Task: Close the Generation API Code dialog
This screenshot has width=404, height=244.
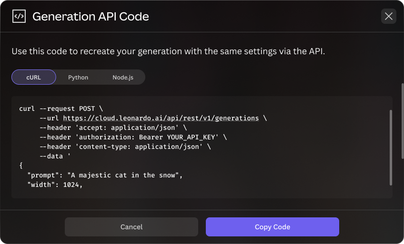Action: coord(389,16)
